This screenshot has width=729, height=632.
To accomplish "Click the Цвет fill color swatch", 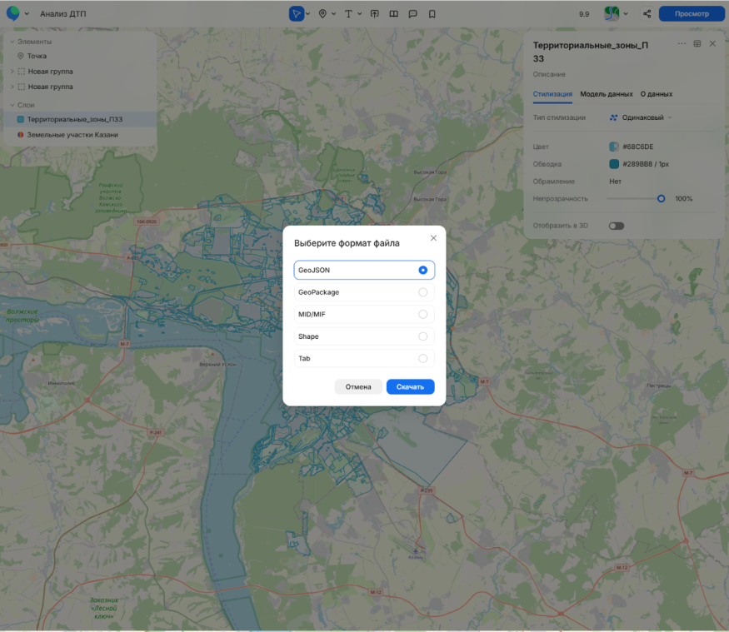I will click(x=614, y=147).
